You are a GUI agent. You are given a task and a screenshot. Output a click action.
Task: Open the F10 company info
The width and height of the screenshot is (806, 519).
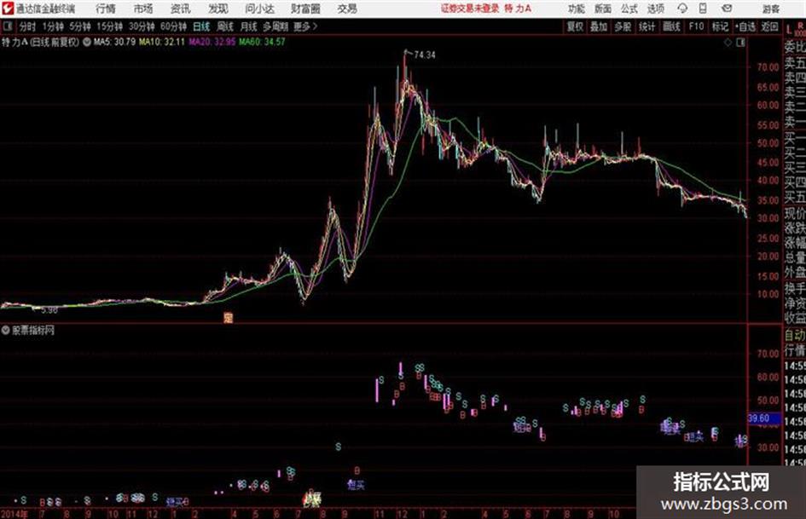pyautogui.click(x=696, y=26)
